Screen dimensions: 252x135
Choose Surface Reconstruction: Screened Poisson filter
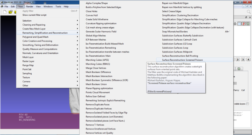point(182,60)
